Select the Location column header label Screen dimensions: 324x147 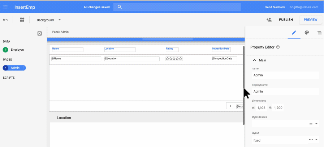tap(120, 50)
